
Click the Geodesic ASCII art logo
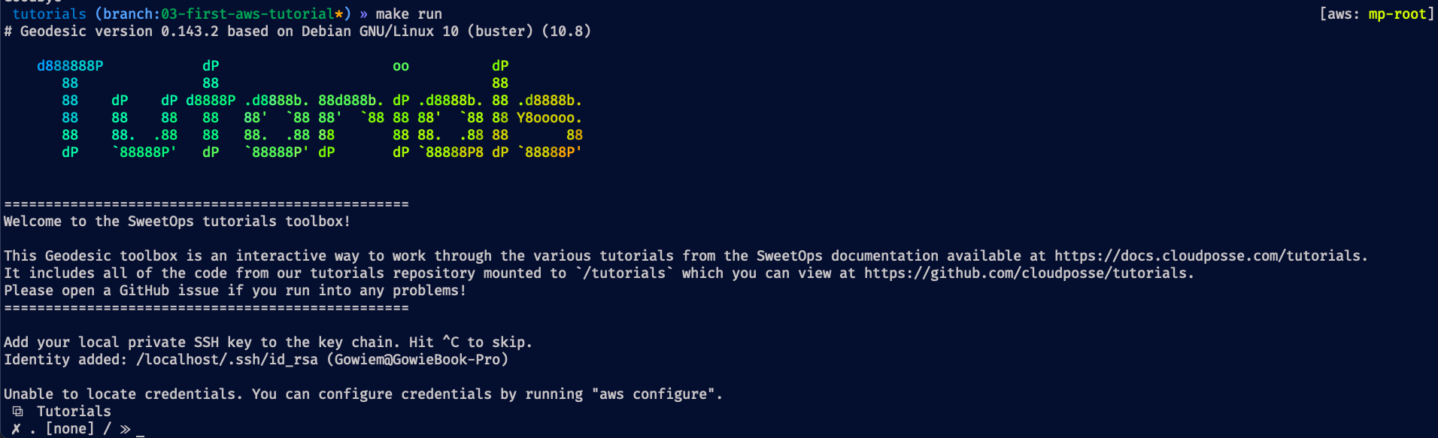[310, 109]
